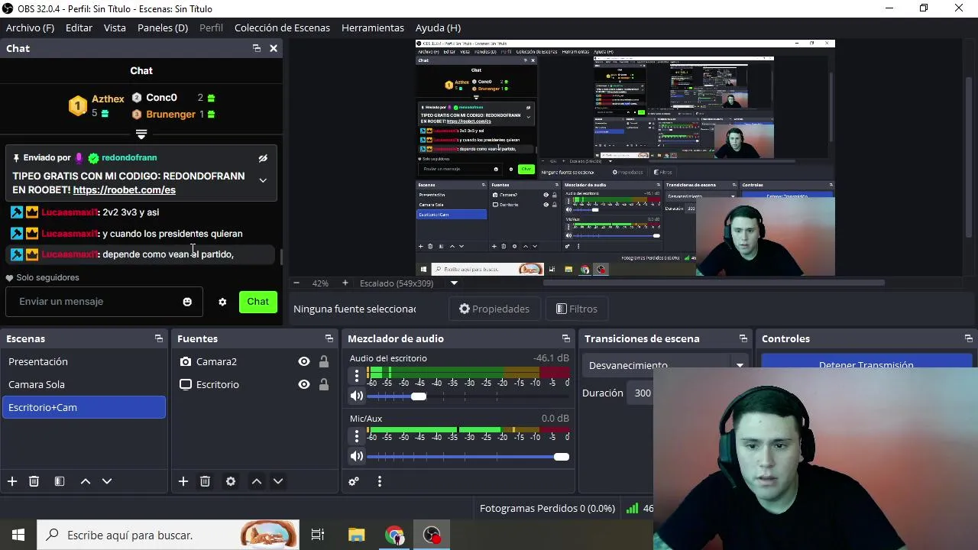Hide the pinned chat message

click(x=263, y=158)
